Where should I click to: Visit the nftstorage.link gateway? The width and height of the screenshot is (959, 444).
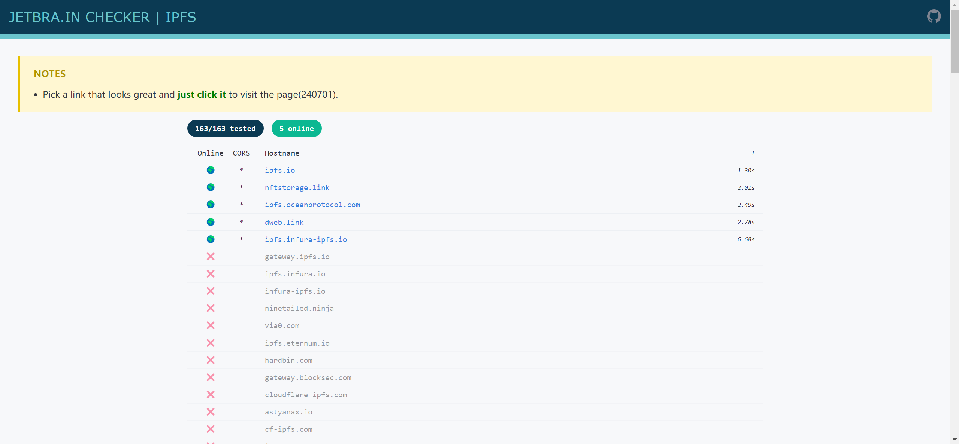297,187
